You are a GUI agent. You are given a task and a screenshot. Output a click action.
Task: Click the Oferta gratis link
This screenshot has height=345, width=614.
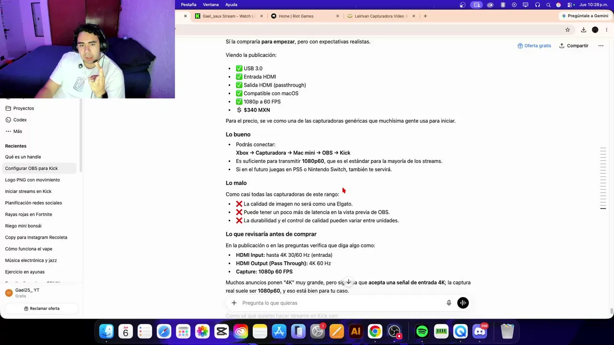pos(534,46)
